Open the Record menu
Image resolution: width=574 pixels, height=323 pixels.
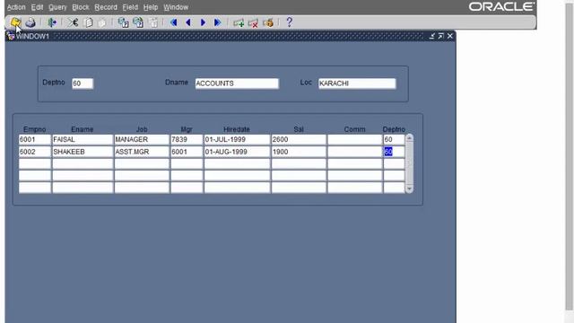click(x=106, y=7)
